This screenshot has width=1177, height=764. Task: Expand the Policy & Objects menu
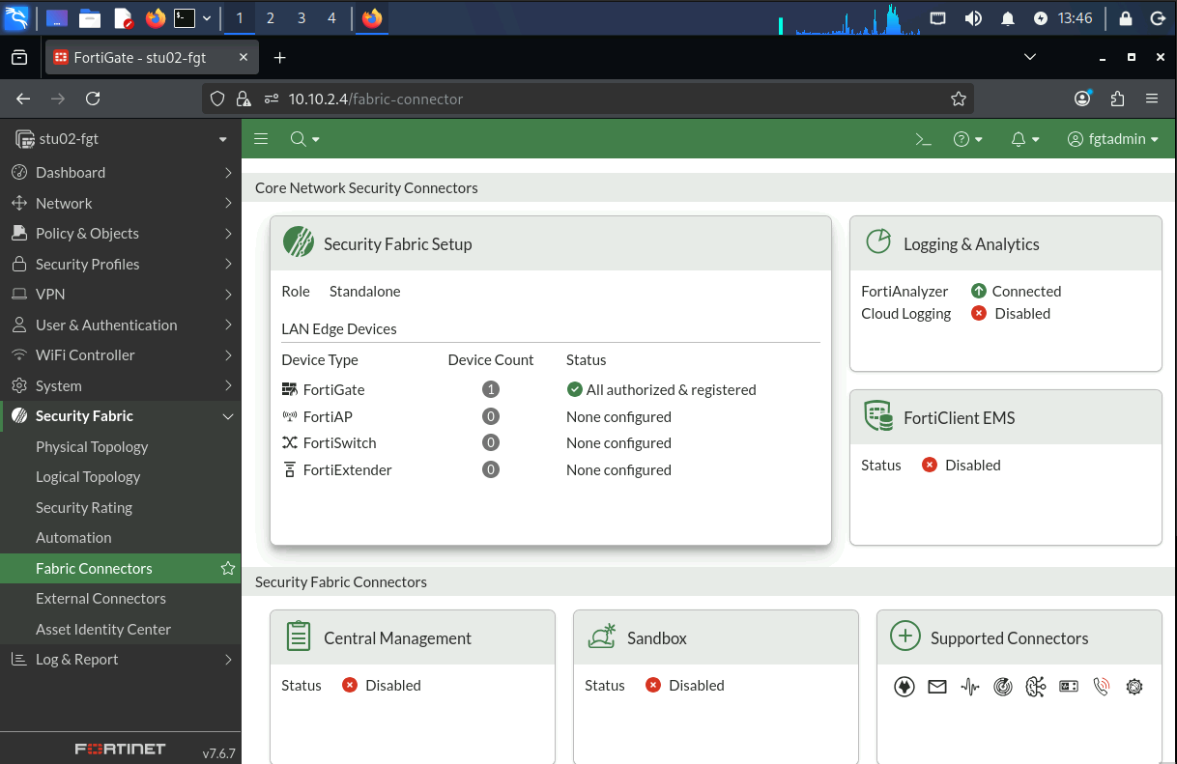click(121, 233)
